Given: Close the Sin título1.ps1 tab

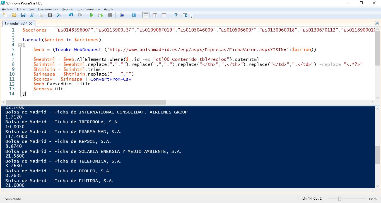Looking at the screenshot, I should tap(31, 24).
